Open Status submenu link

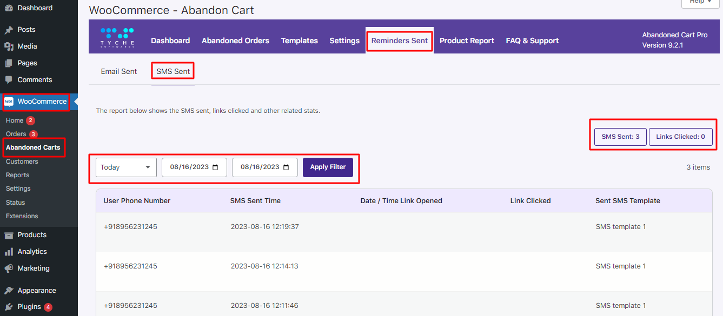[16, 203]
